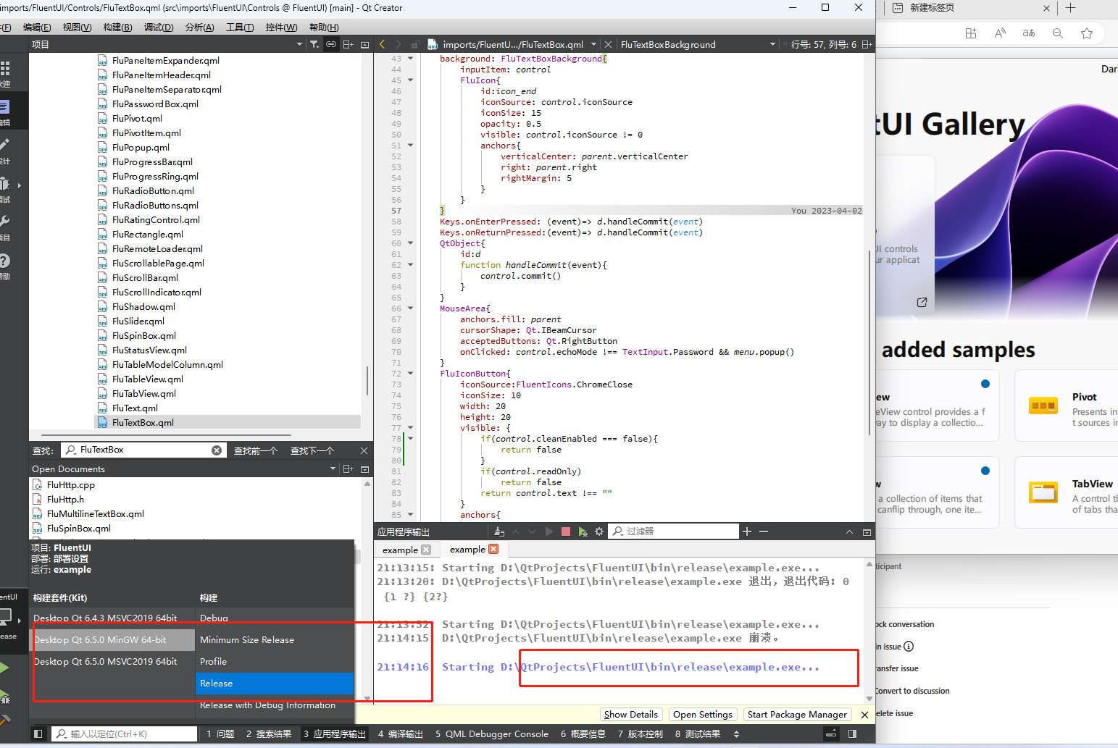Split the editor view icon
Viewport: 1118px width, 748px height.
867,44
